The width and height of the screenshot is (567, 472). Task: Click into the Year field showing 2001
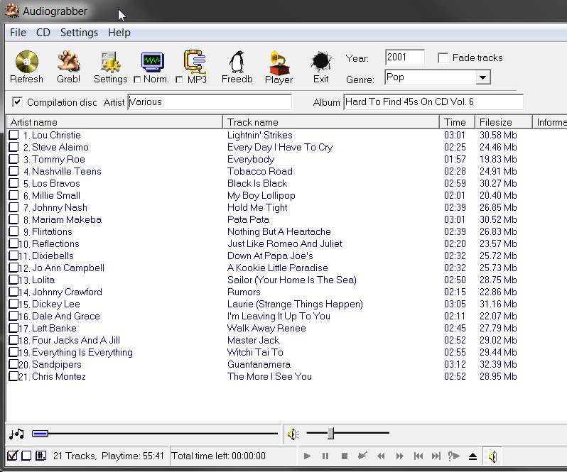coord(404,57)
